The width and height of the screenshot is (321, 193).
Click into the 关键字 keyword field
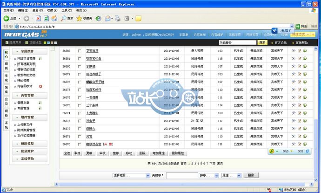pos(182,176)
